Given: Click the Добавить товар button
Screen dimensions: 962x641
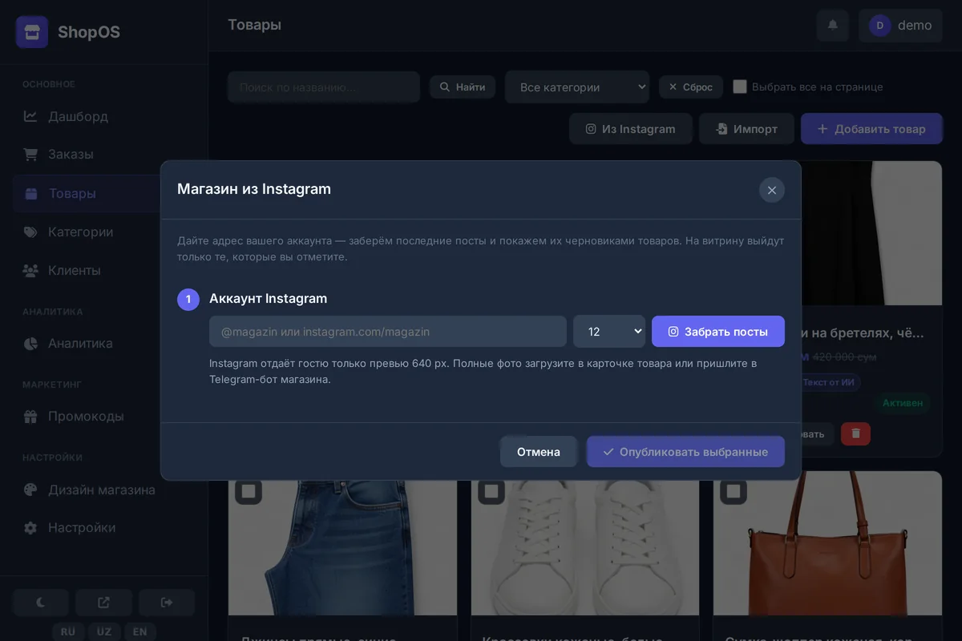Looking at the screenshot, I should pyautogui.click(x=871, y=129).
